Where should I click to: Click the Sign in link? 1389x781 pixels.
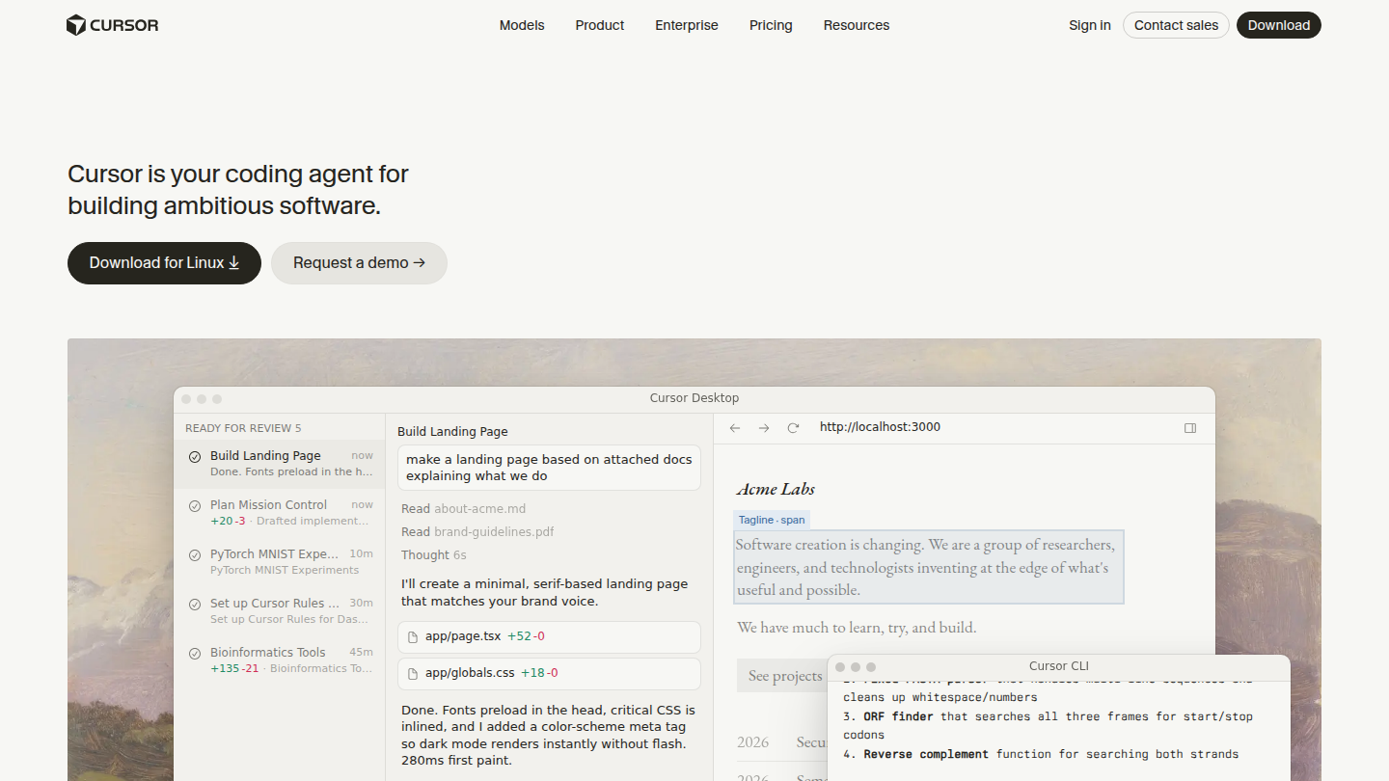pos(1090,25)
